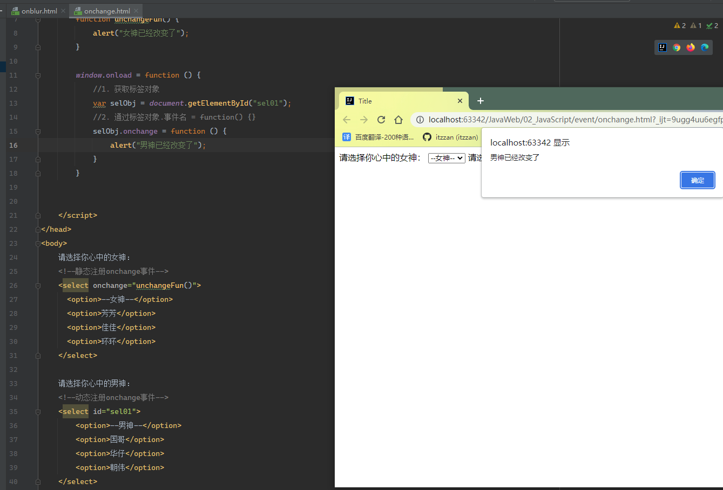Fold select id="sel01" at line 35
The height and width of the screenshot is (490, 723).
38,412
